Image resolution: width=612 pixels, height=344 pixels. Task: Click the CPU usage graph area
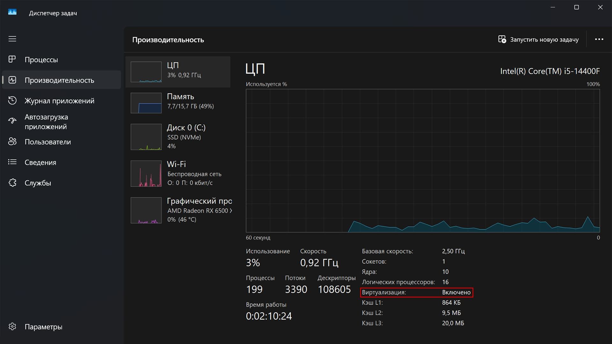pos(423,161)
